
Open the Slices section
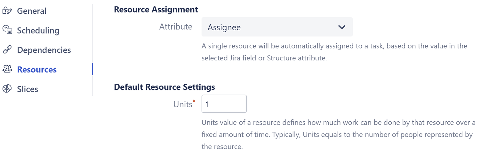point(28,89)
